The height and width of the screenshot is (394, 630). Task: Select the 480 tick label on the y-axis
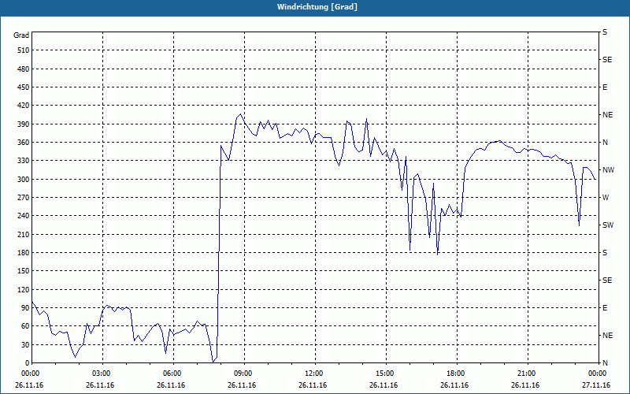click(24, 69)
